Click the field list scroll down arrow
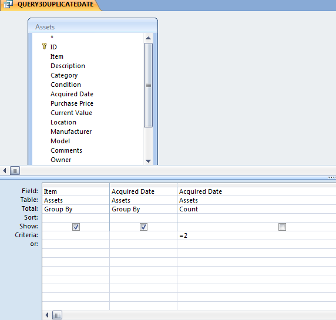 point(148,161)
